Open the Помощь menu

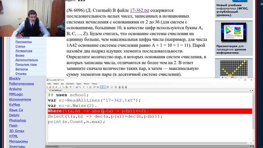pyautogui.click(x=95, y=84)
